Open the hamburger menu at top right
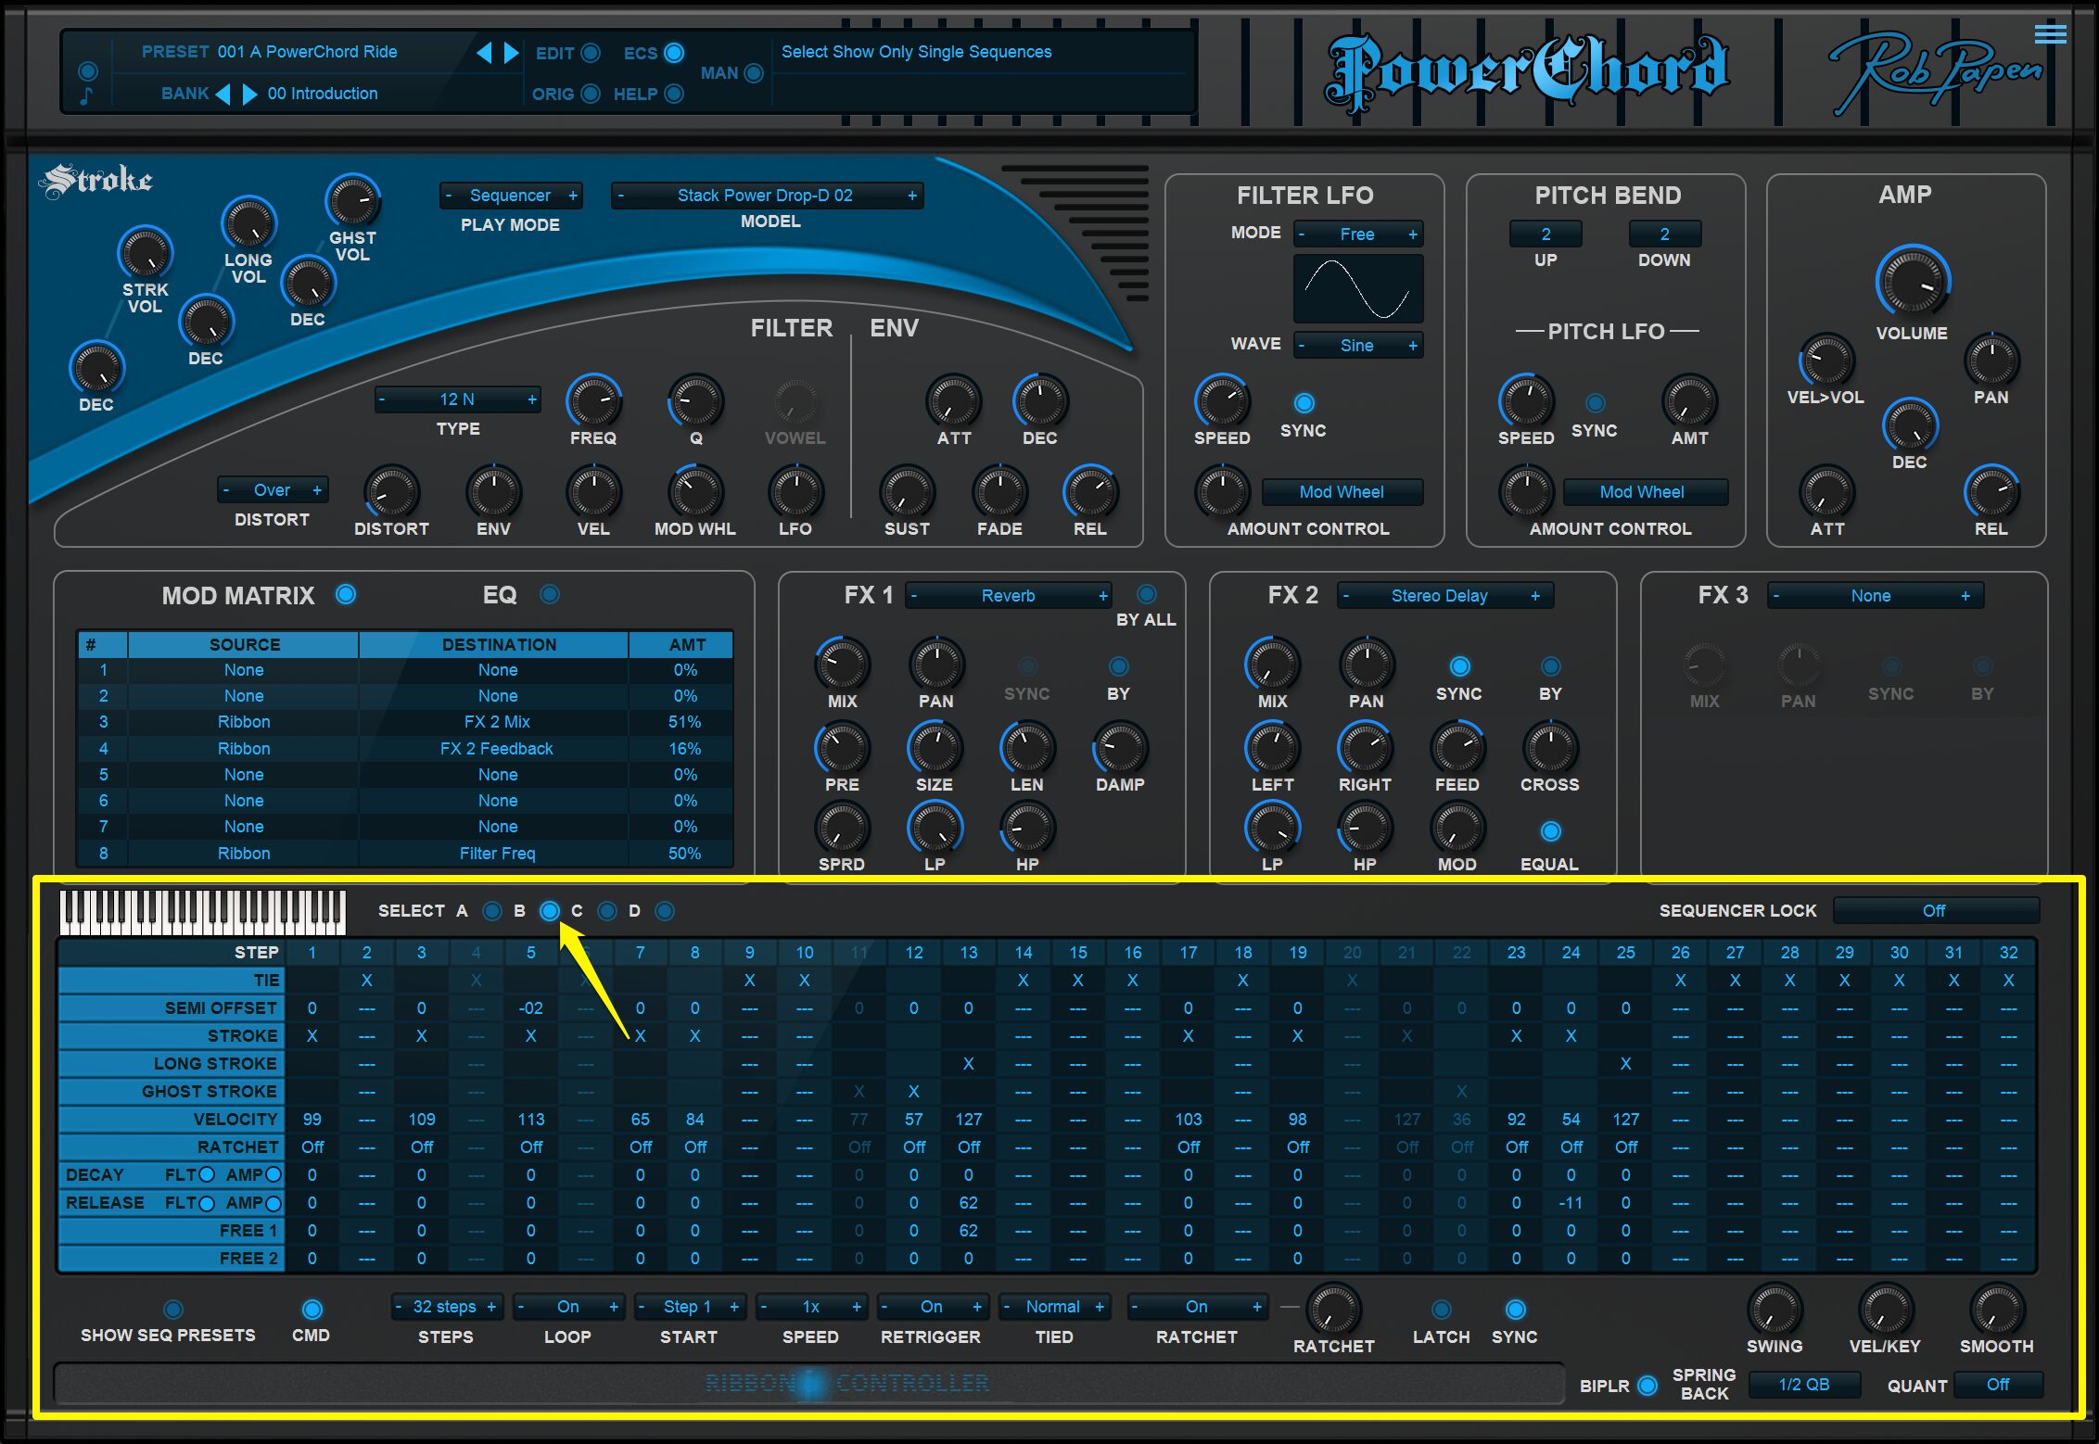The height and width of the screenshot is (1444, 2099). pyautogui.click(x=2050, y=34)
